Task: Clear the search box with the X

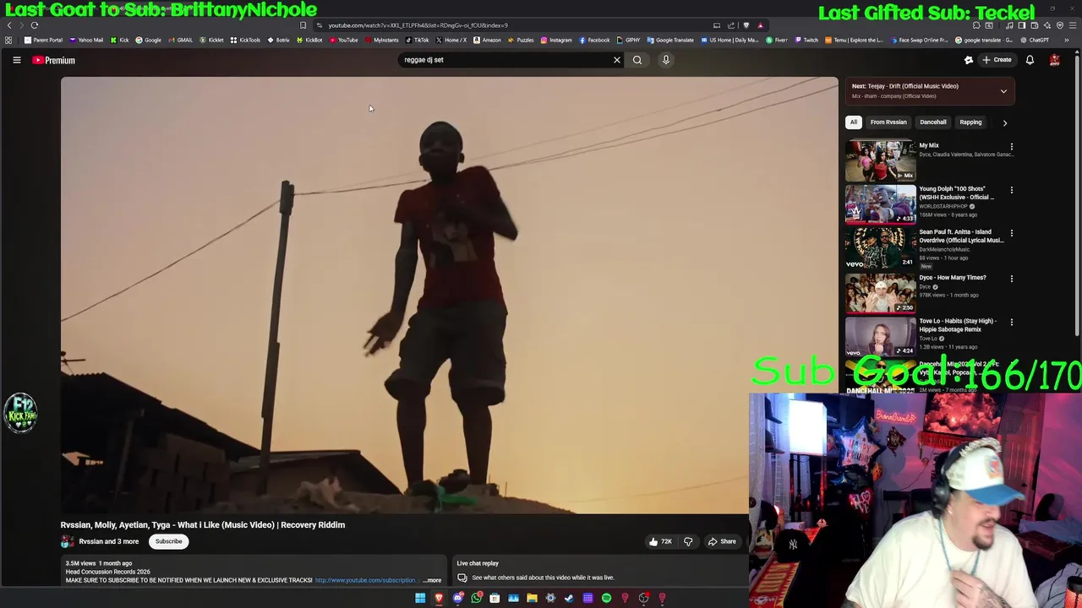Action: click(616, 60)
